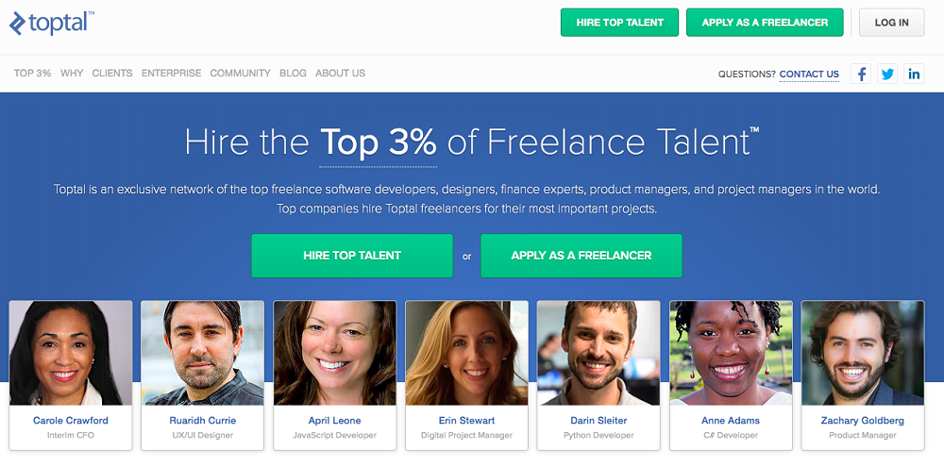
Task: Open Toptal's LinkedIn page icon
Action: (914, 74)
